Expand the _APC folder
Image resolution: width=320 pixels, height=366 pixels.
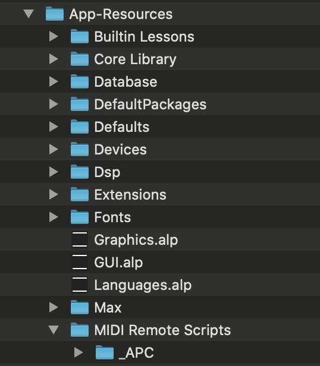[x=79, y=352]
